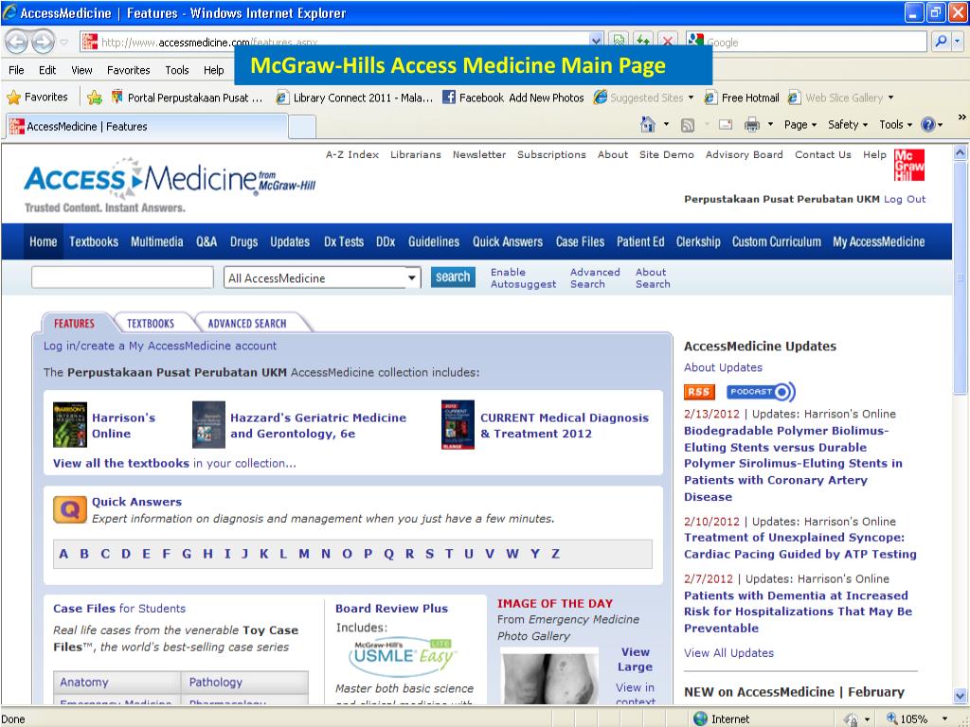Click the Site Demo top link
970x727 pixels.
click(666, 154)
